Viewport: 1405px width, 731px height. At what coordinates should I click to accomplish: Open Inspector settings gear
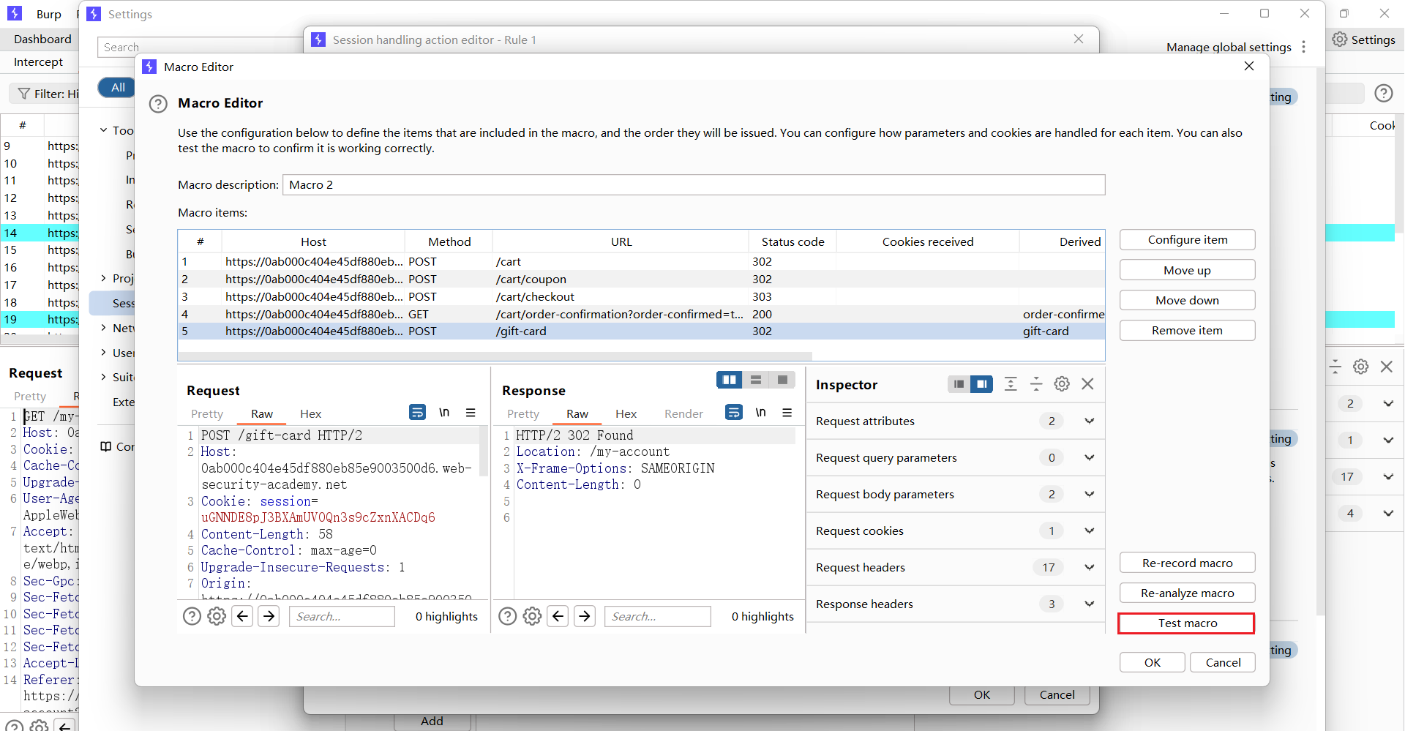(x=1062, y=384)
